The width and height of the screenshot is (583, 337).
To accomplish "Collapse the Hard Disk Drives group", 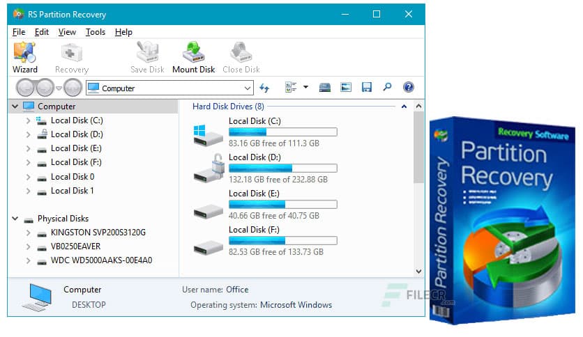I will [x=404, y=107].
